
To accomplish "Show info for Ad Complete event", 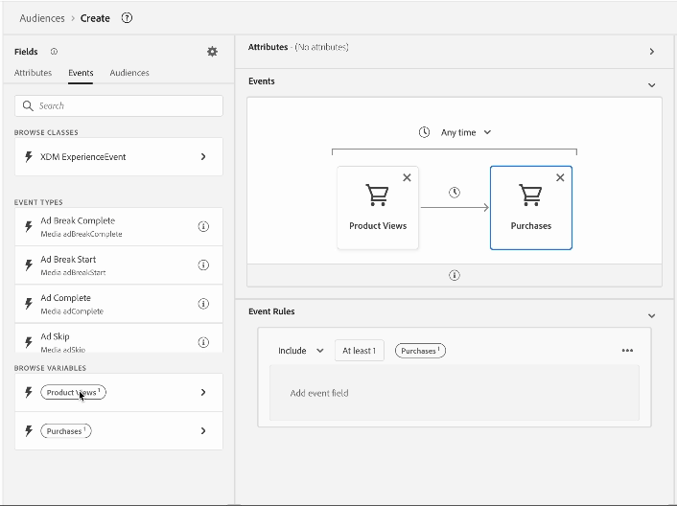I will (203, 304).
